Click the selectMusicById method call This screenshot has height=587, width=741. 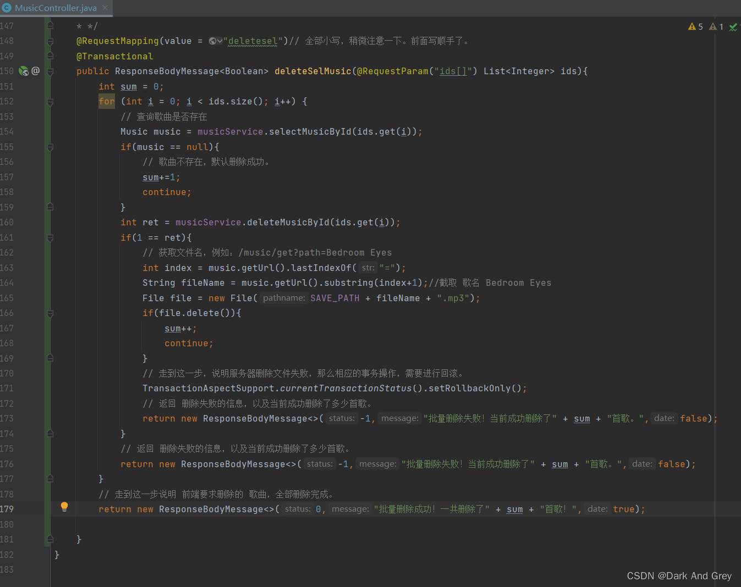310,131
